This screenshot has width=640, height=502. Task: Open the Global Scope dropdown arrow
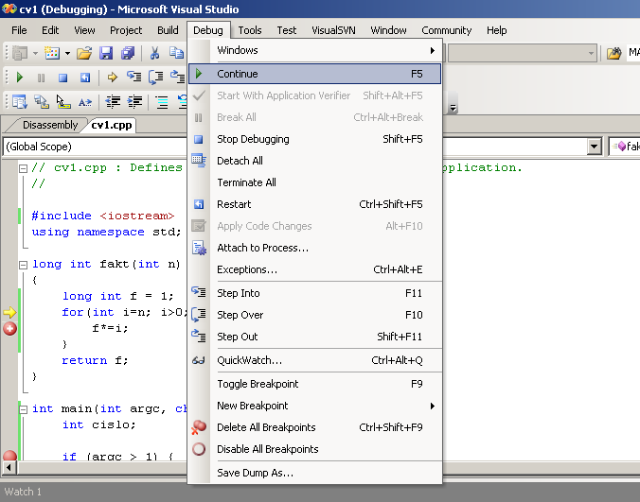tap(595, 147)
